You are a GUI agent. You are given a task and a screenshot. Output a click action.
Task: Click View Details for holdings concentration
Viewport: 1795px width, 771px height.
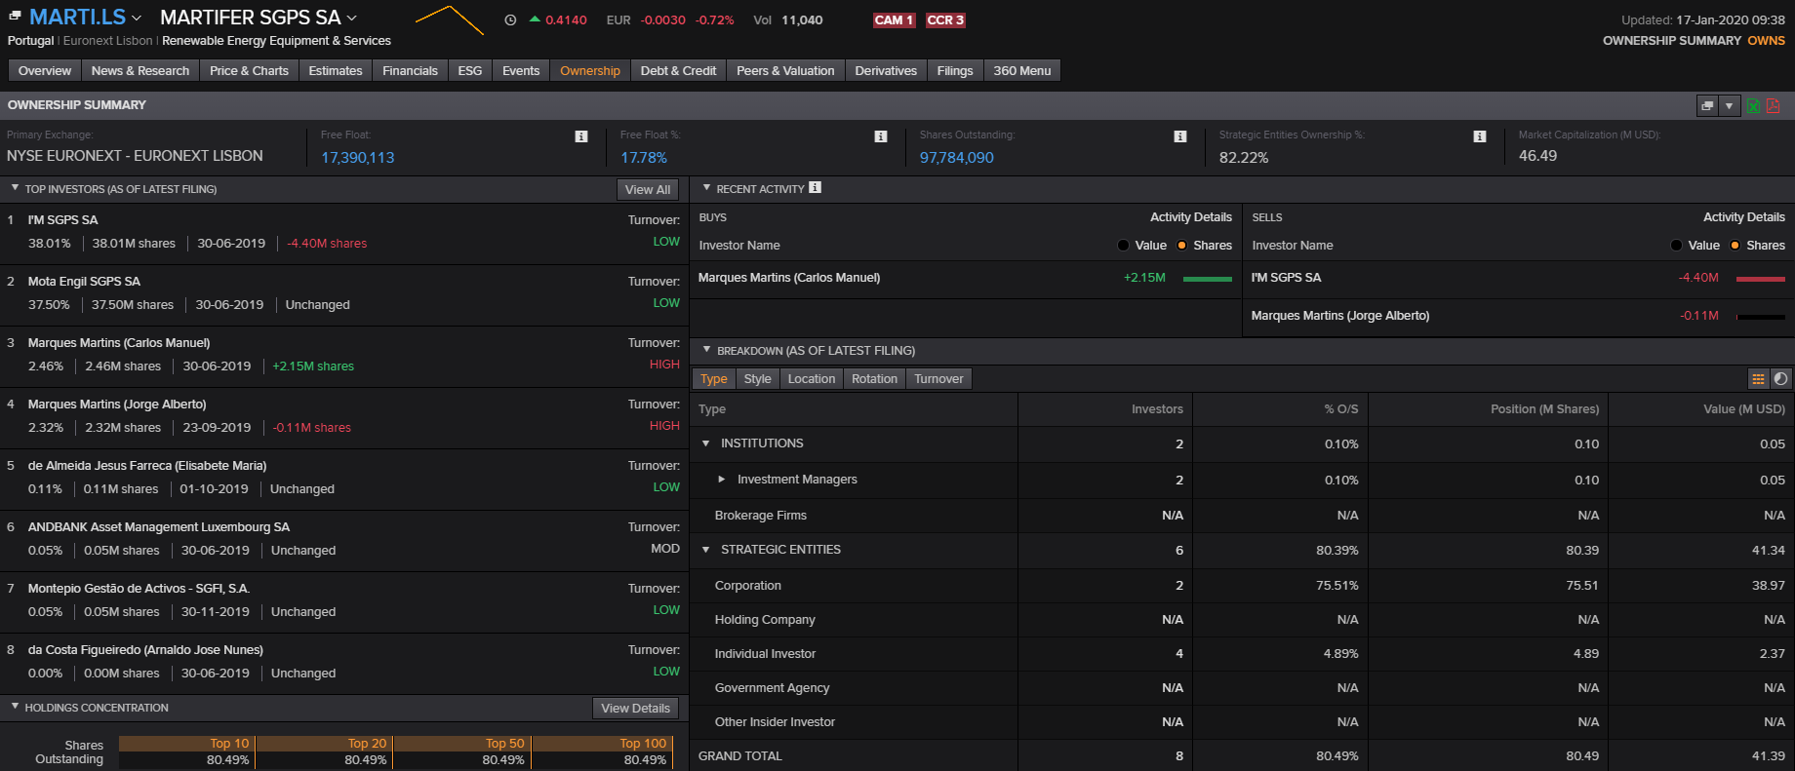point(635,709)
